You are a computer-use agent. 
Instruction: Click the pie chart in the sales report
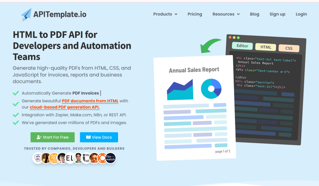(x=211, y=89)
